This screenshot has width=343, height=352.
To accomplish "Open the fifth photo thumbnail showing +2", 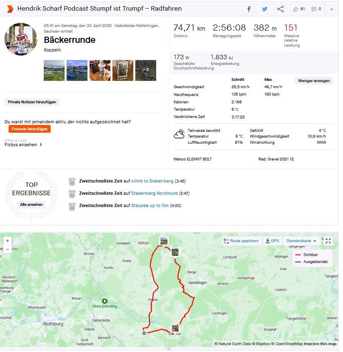I will (146, 70).
